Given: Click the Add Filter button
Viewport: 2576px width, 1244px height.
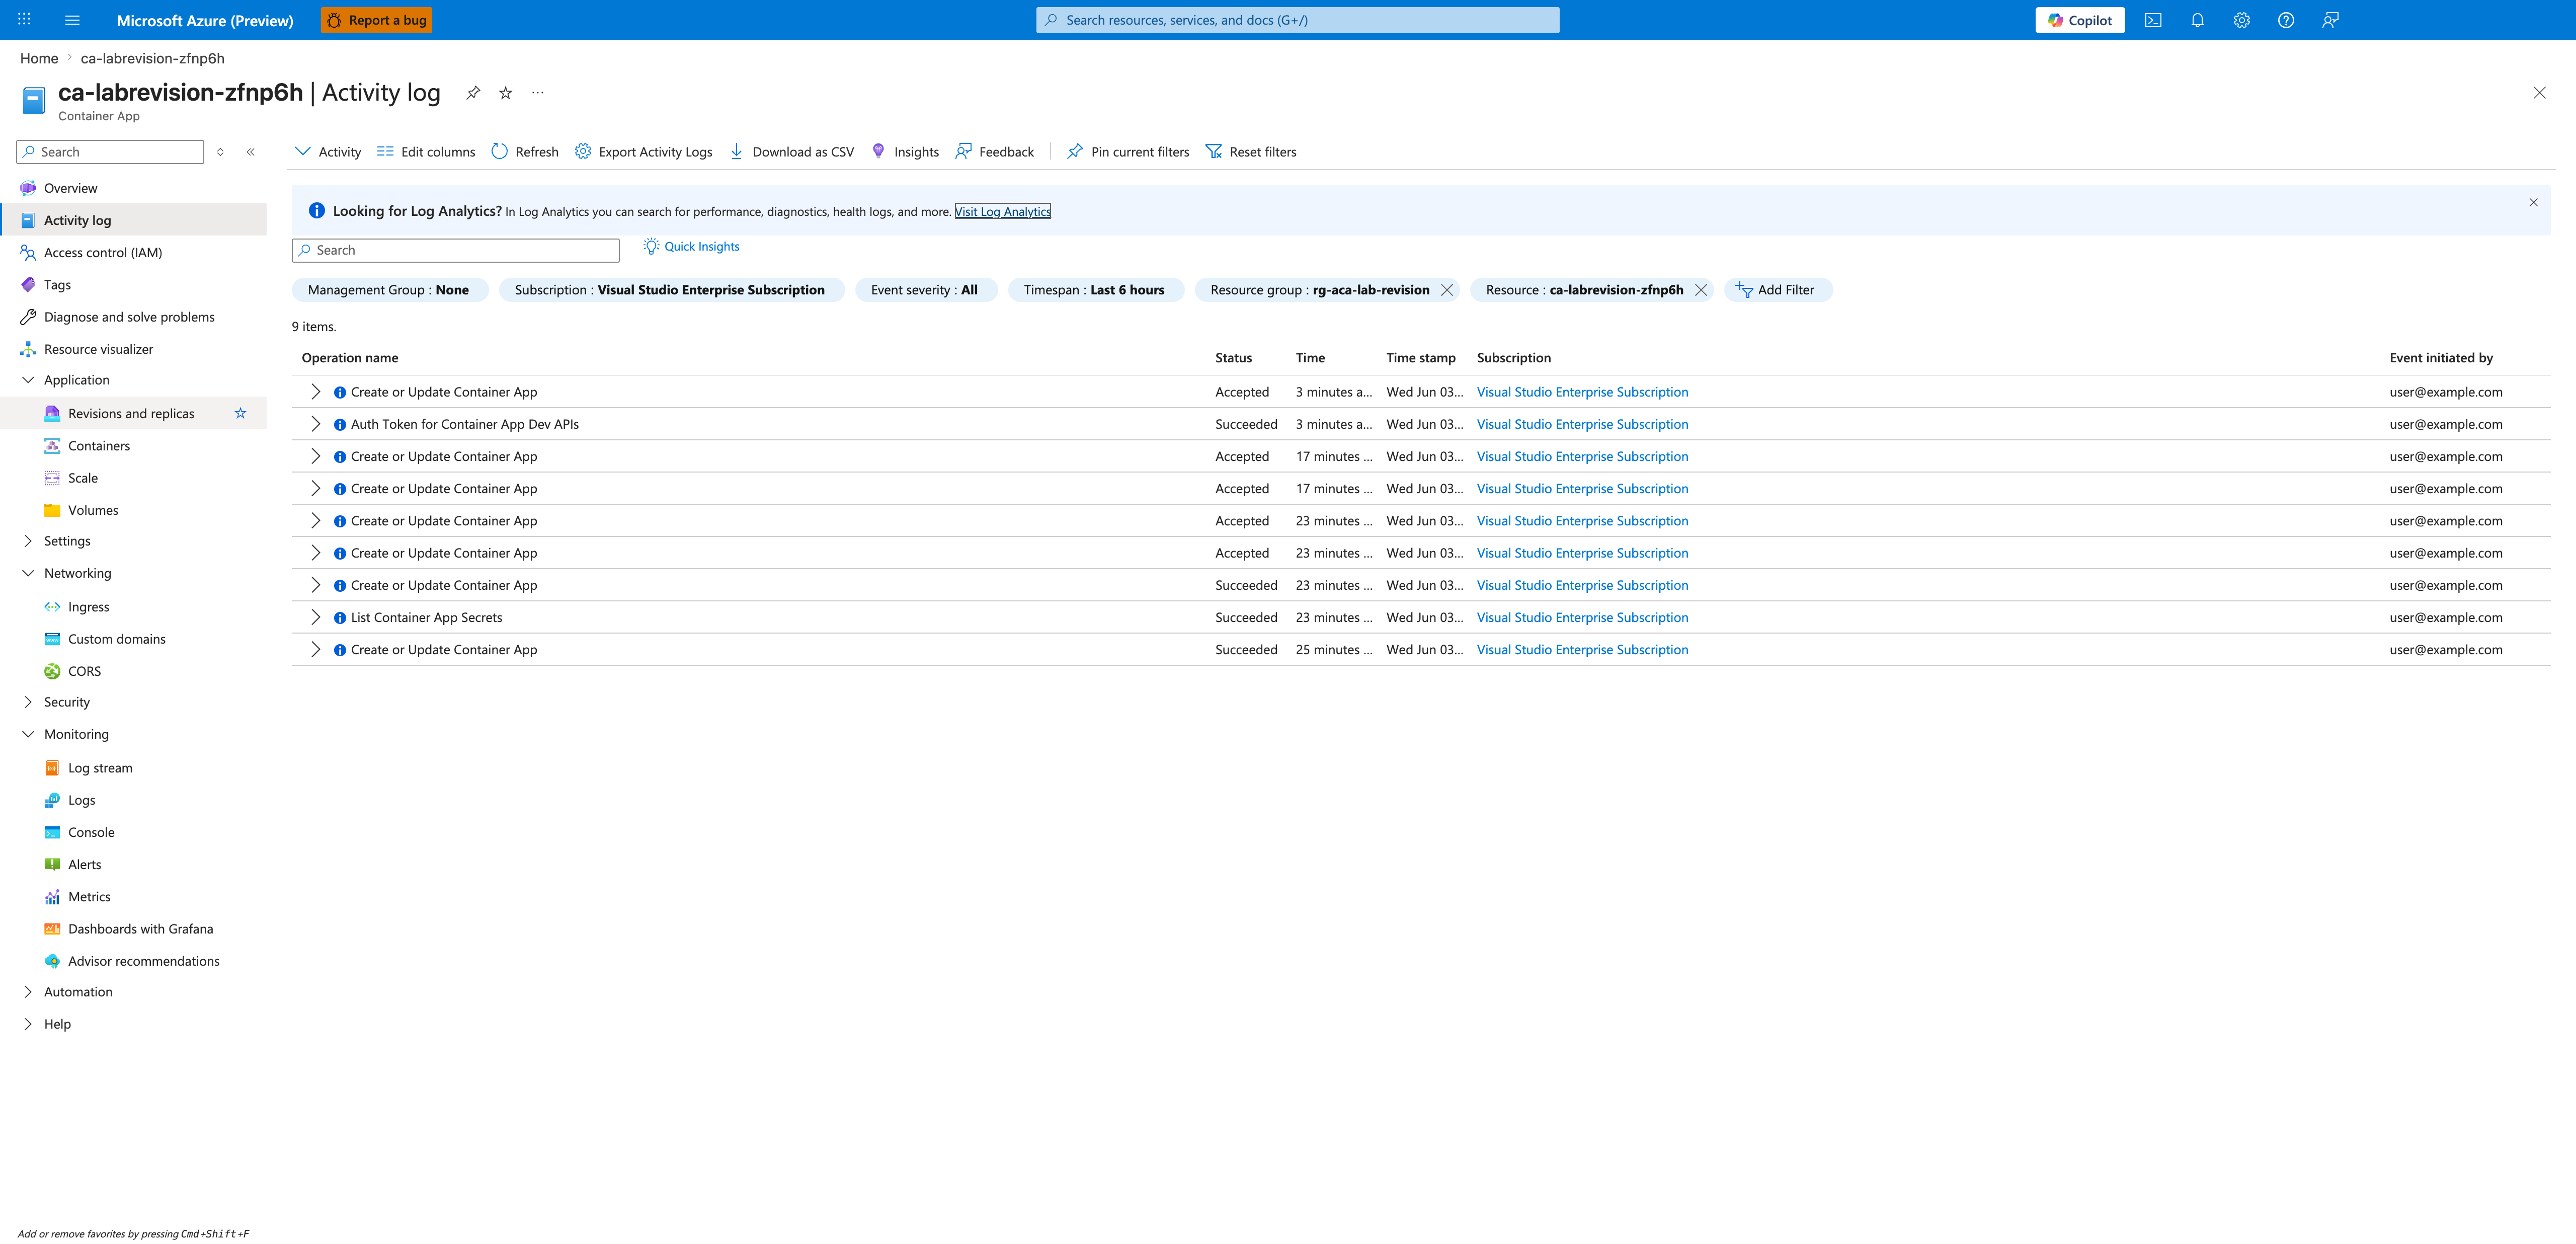Looking at the screenshot, I should (x=1778, y=290).
